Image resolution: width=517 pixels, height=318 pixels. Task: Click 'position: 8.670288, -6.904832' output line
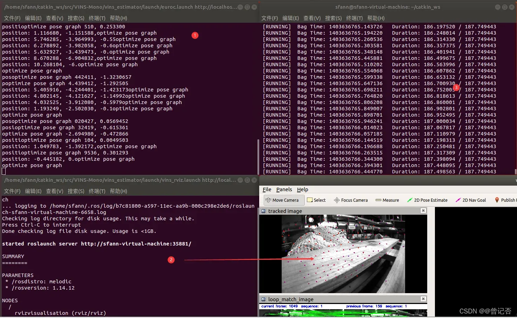click(x=79, y=58)
